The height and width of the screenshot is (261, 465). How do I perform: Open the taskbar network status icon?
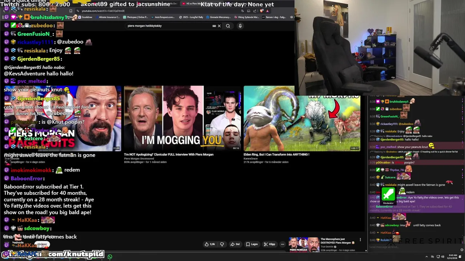[438, 257]
